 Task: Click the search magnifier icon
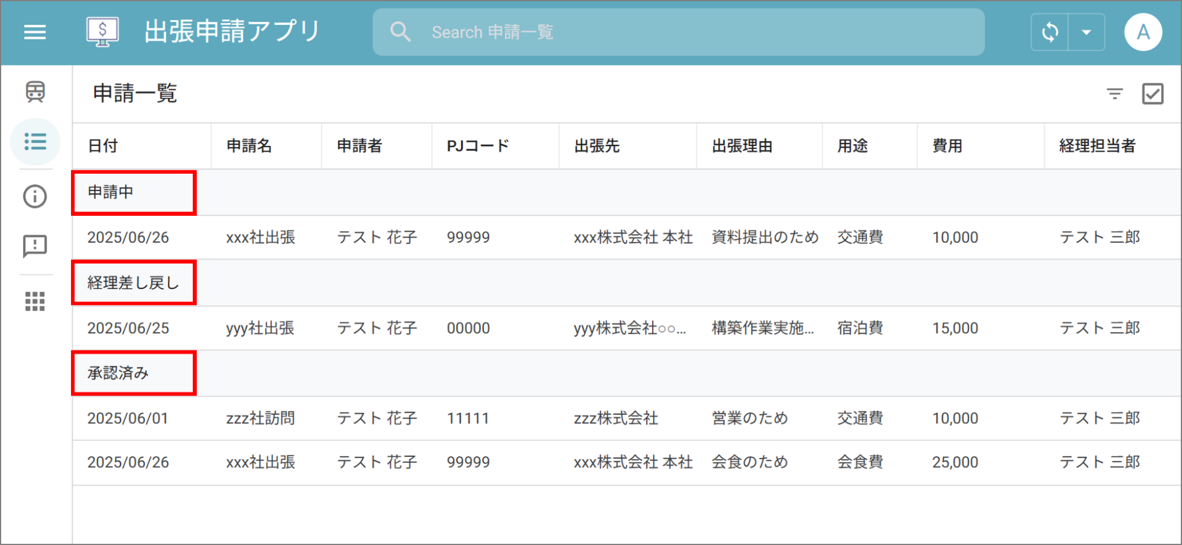tap(400, 32)
